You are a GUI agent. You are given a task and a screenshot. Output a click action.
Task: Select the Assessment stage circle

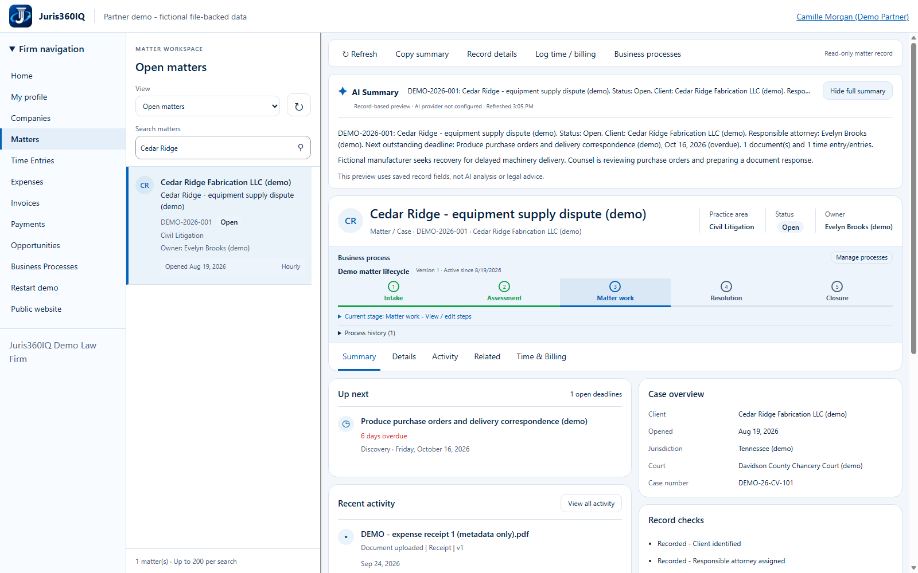click(504, 286)
